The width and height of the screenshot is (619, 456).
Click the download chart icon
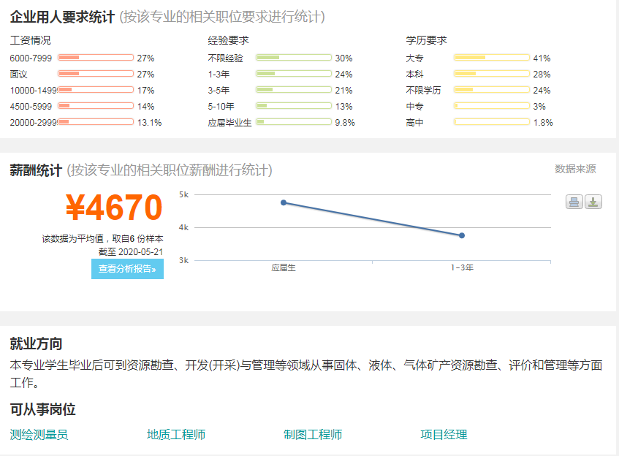(x=593, y=202)
